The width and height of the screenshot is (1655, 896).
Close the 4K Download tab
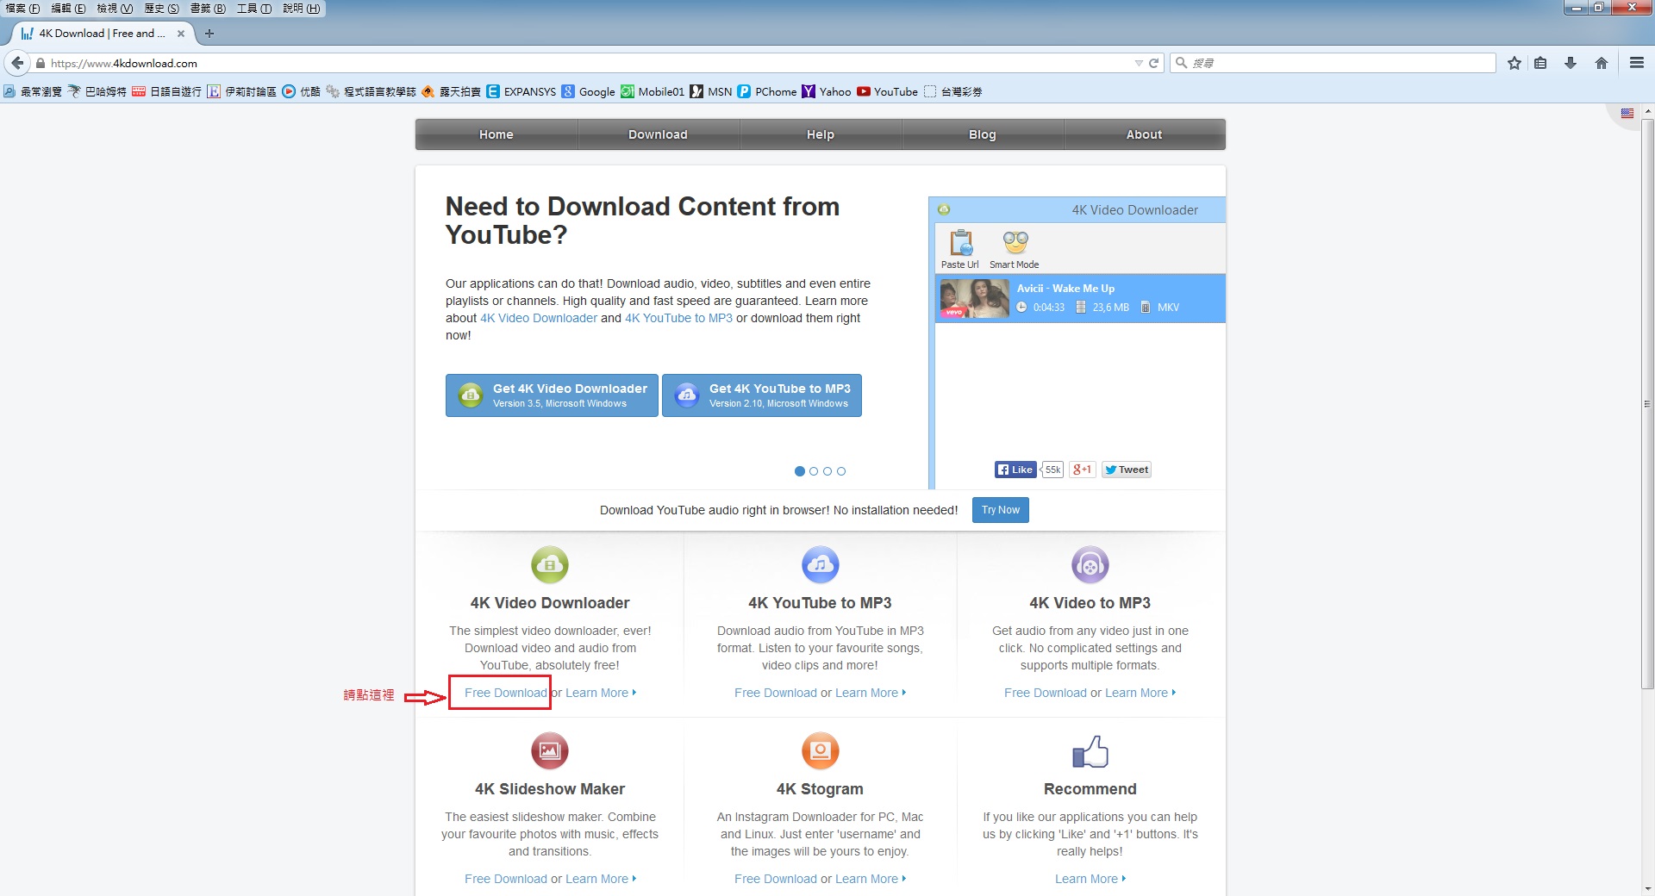(181, 34)
